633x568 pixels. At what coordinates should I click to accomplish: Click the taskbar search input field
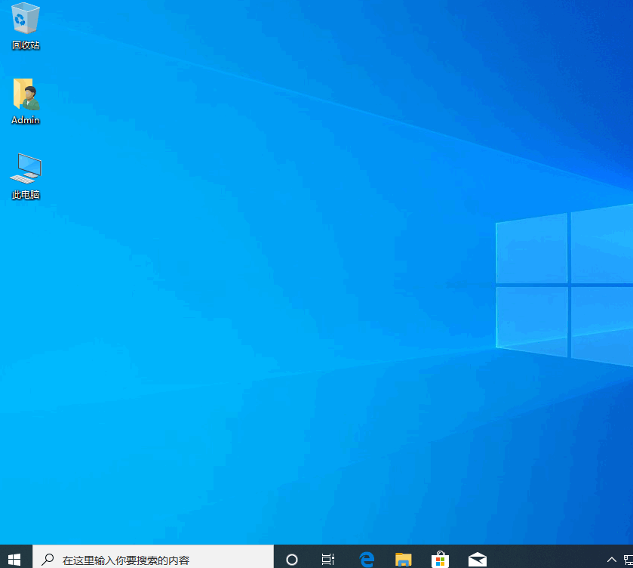point(151,560)
